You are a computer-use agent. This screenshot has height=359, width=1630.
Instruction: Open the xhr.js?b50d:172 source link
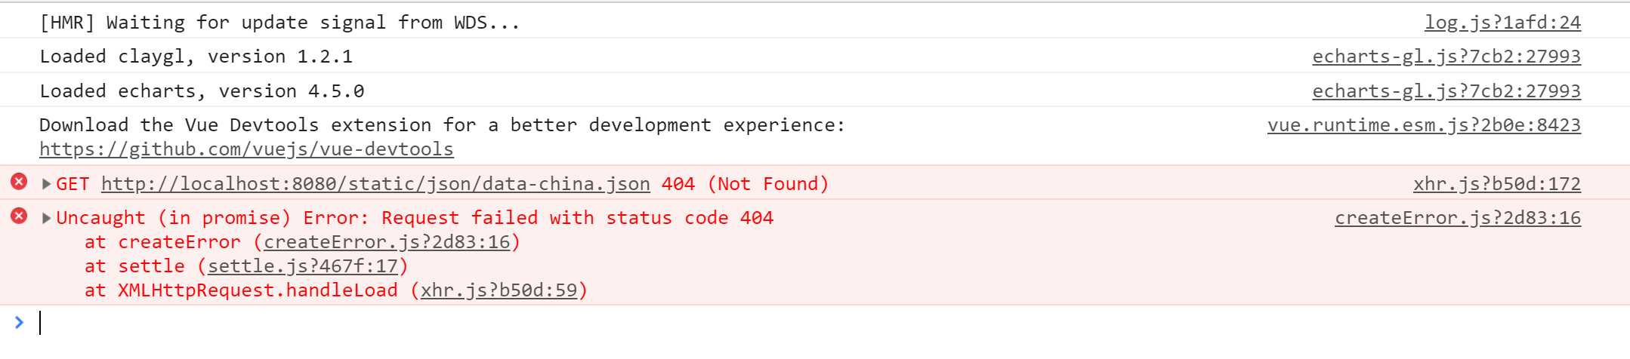tap(1497, 184)
